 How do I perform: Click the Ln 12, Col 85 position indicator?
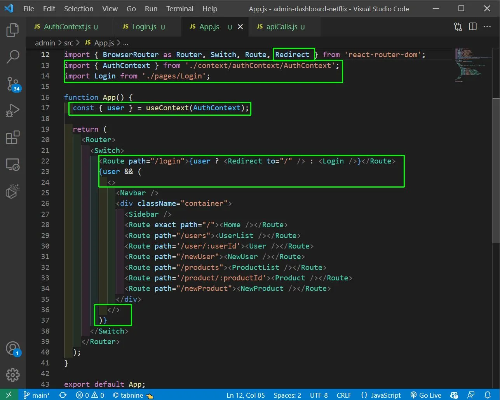pyautogui.click(x=246, y=395)
